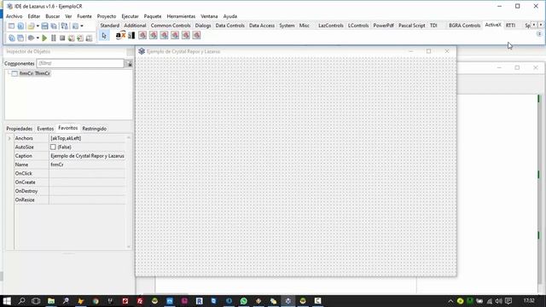Viewport: 546px width, 307px height.
Task: Click the taskbar clock showing 17:32
Action: coord(529,301)
